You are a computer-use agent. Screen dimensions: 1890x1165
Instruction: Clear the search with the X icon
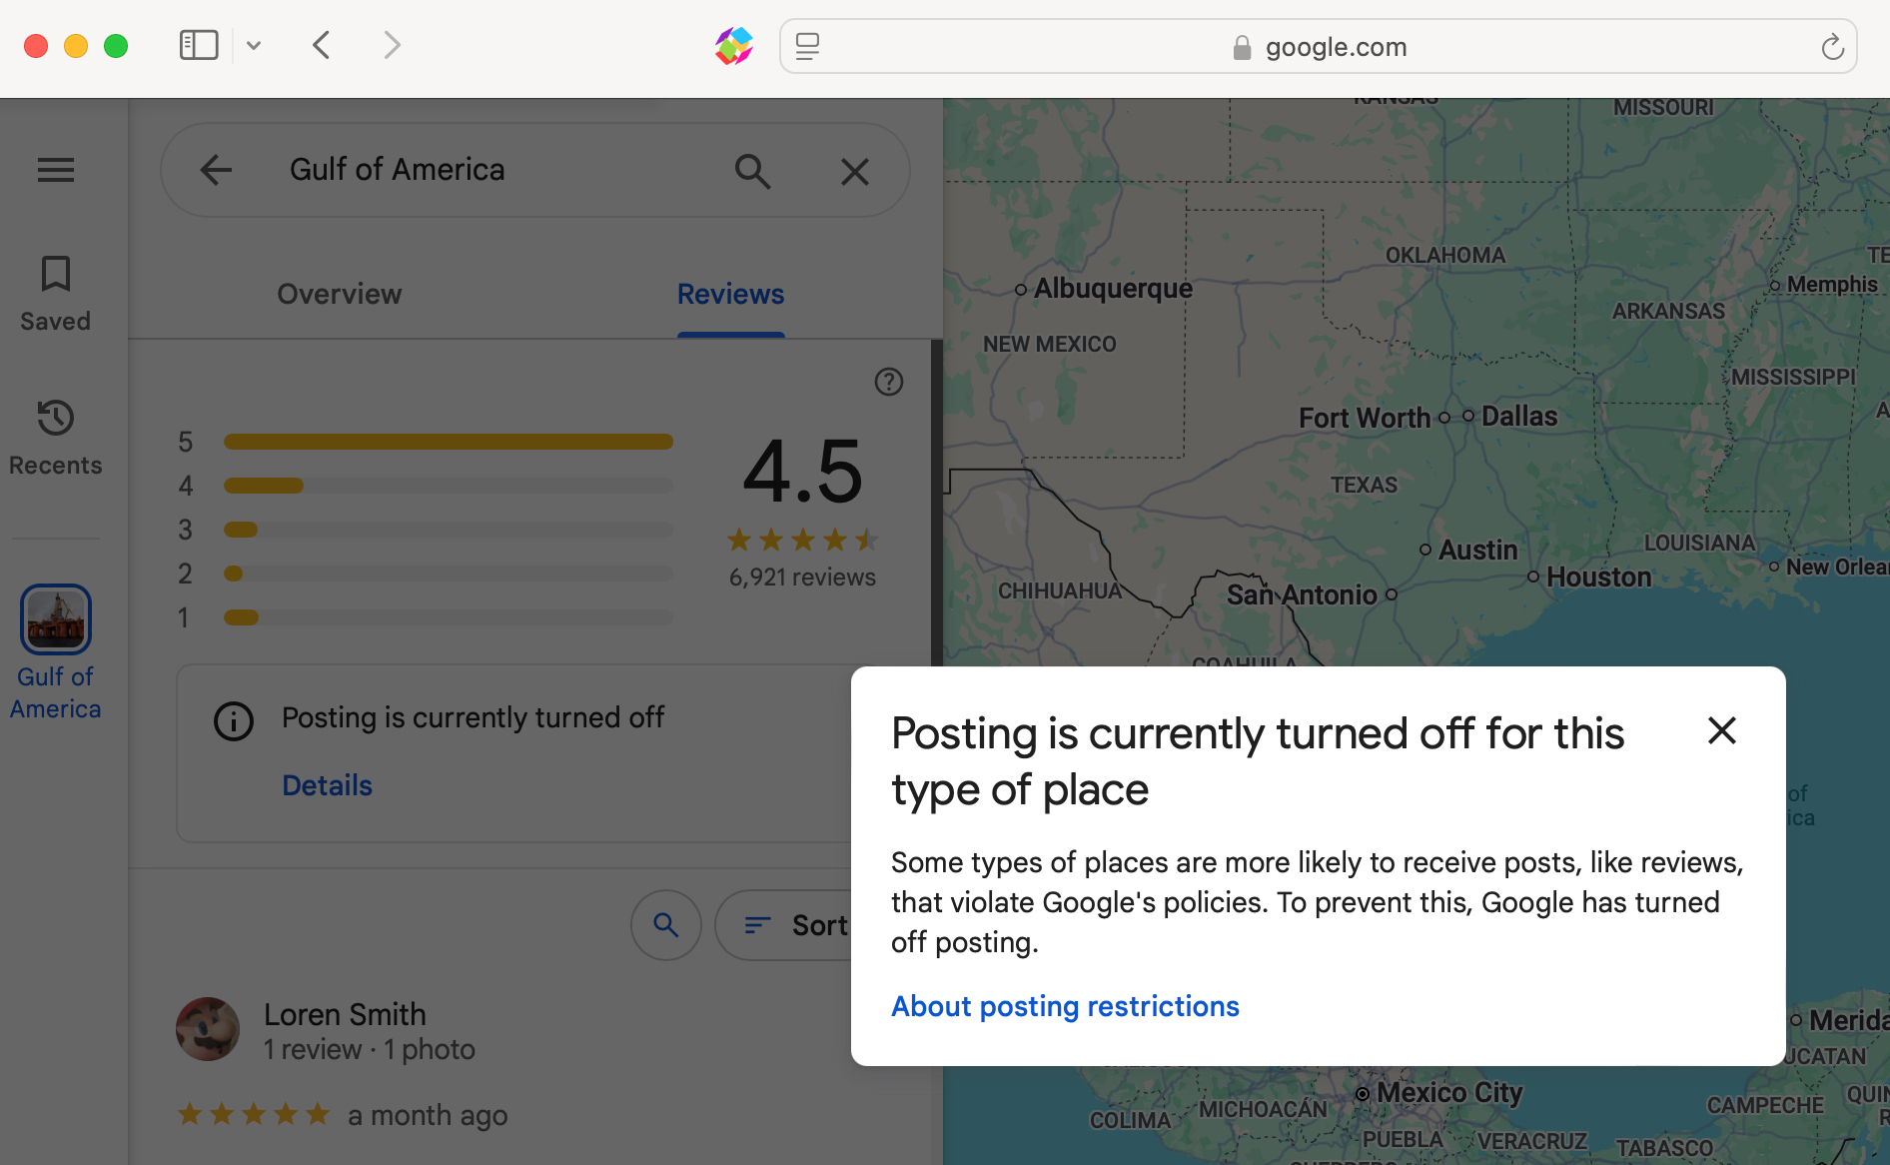click(x=854, y=172)
